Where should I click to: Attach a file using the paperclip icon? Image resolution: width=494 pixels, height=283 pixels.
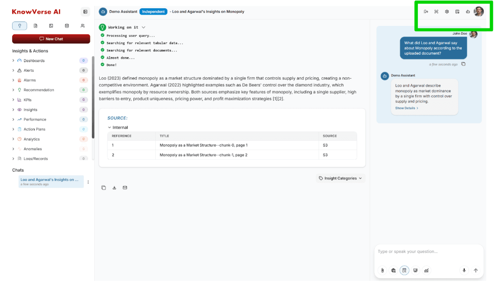pos(383,270)
